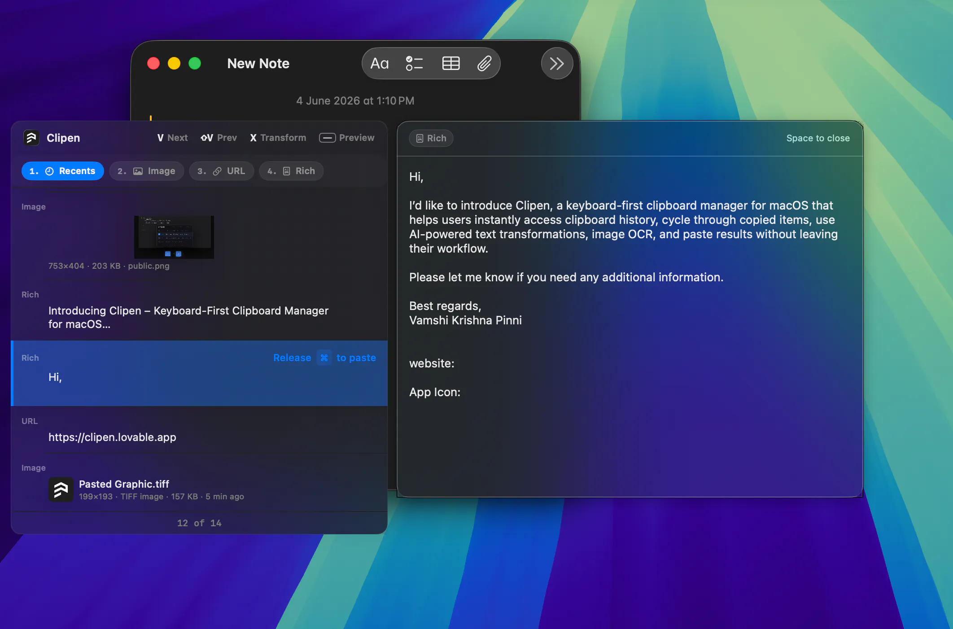The image size is (953, 629).
Task: Attach a file using the paperclip icon
Action: click(484, 63)
